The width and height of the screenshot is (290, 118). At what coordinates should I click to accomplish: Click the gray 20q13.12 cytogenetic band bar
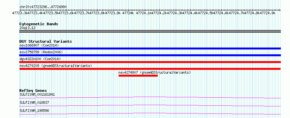point(150,31)
